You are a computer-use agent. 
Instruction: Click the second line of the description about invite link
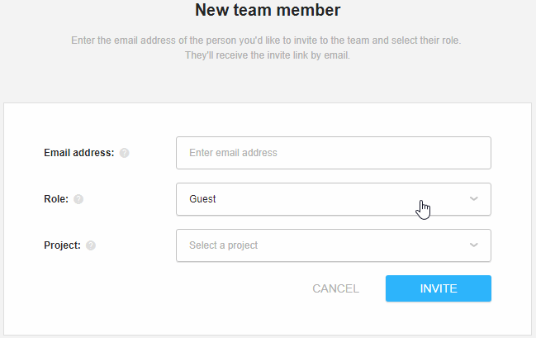point(268,55)
